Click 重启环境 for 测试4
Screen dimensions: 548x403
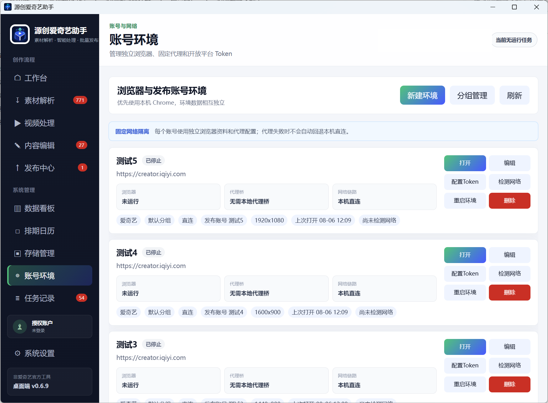[x=465, y=292]
